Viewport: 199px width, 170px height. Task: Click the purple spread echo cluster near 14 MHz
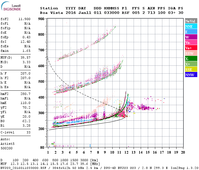145,108
